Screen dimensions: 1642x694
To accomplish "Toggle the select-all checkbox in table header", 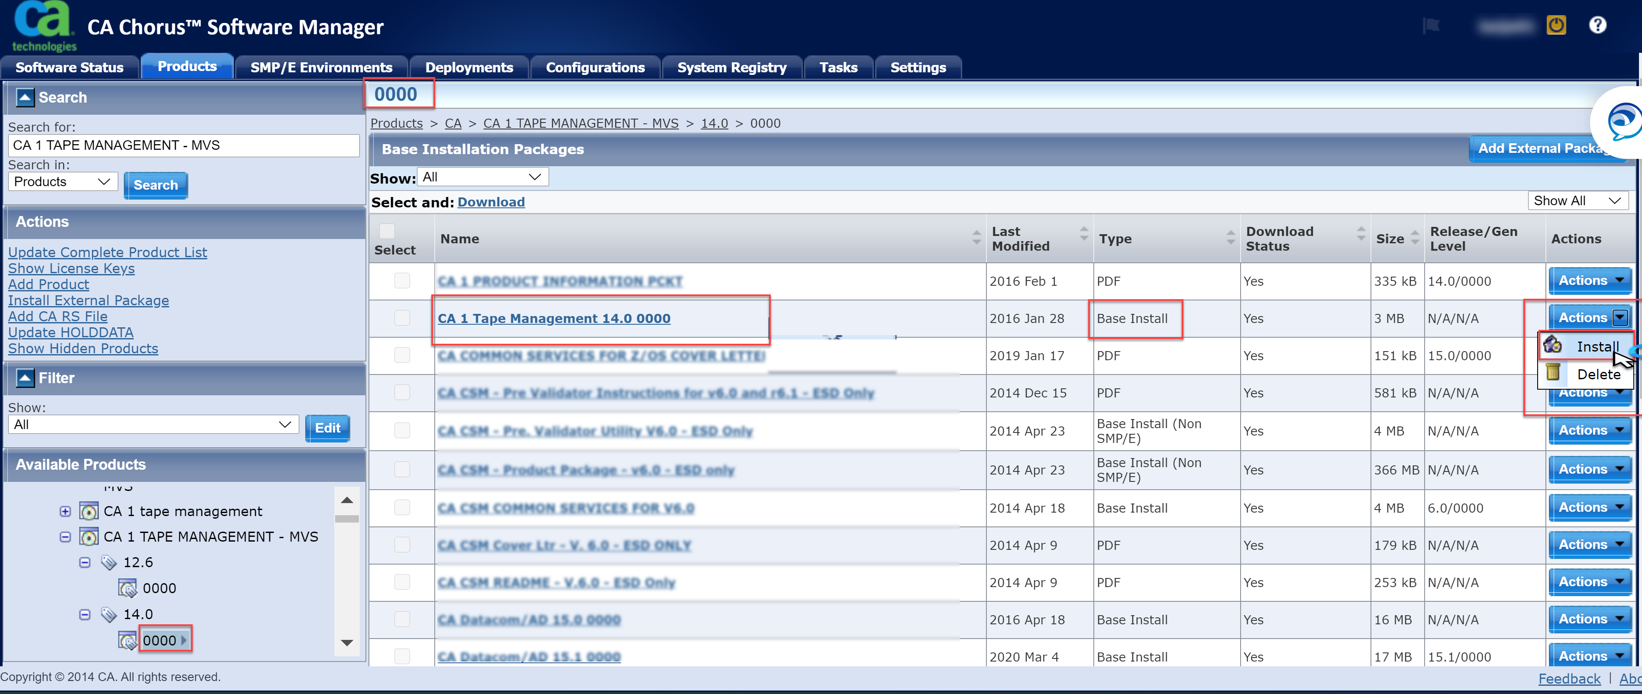I will click(x=387, y=231).
